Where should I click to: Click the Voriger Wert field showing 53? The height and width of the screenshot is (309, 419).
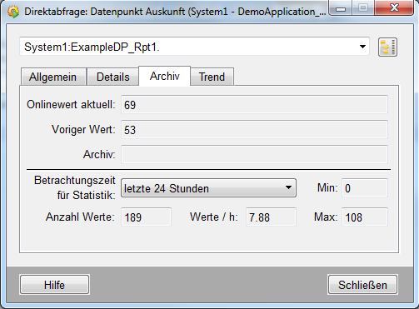[254, 130]
